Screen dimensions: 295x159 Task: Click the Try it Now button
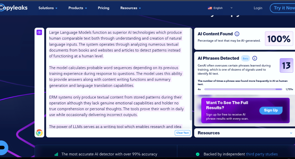(x=283, y=8)
